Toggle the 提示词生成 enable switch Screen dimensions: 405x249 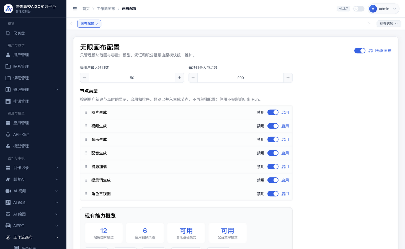point(273,180)
